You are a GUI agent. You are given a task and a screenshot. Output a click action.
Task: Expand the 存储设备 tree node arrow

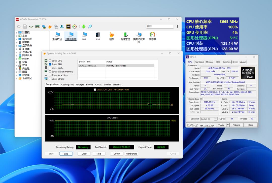(17, 52)
